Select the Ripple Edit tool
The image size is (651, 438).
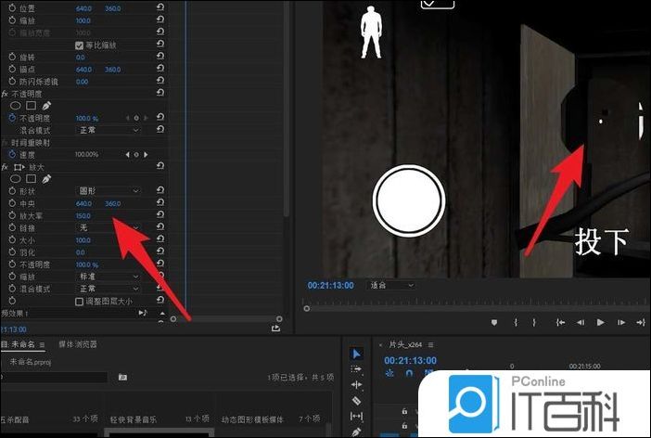356,385
